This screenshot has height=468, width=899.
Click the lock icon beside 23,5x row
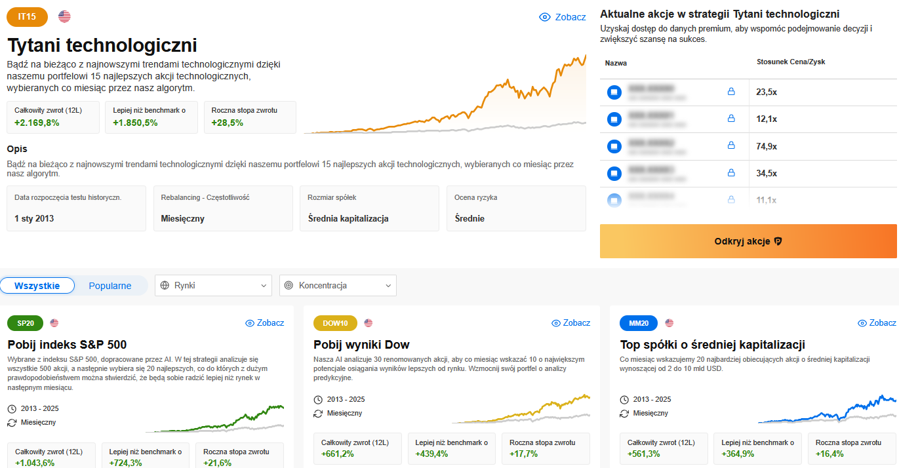[x=731, y=92]
